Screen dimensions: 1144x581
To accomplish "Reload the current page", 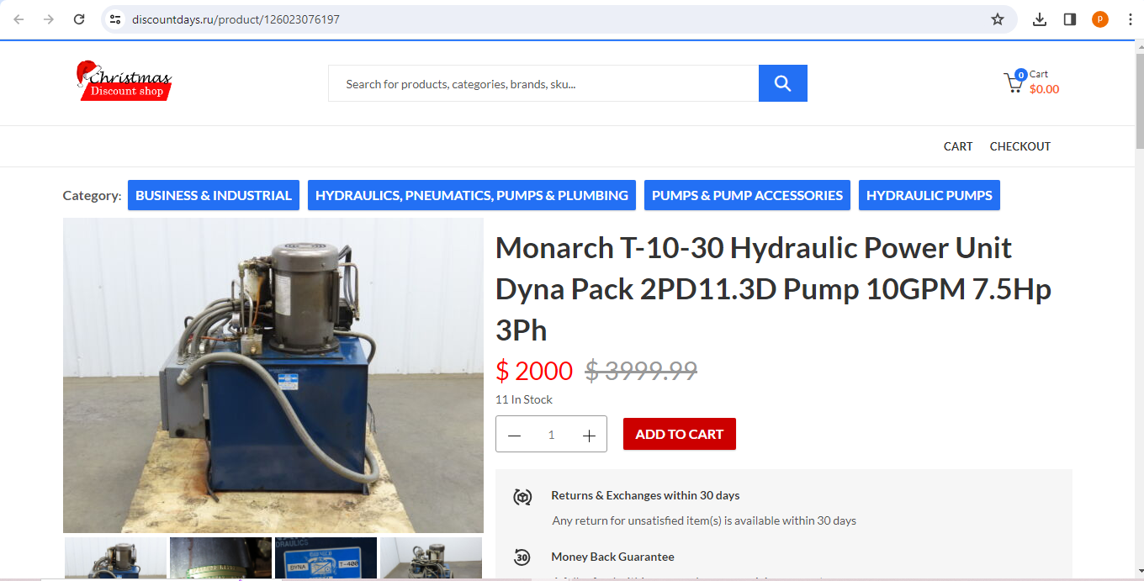I will tap(79, 19).
